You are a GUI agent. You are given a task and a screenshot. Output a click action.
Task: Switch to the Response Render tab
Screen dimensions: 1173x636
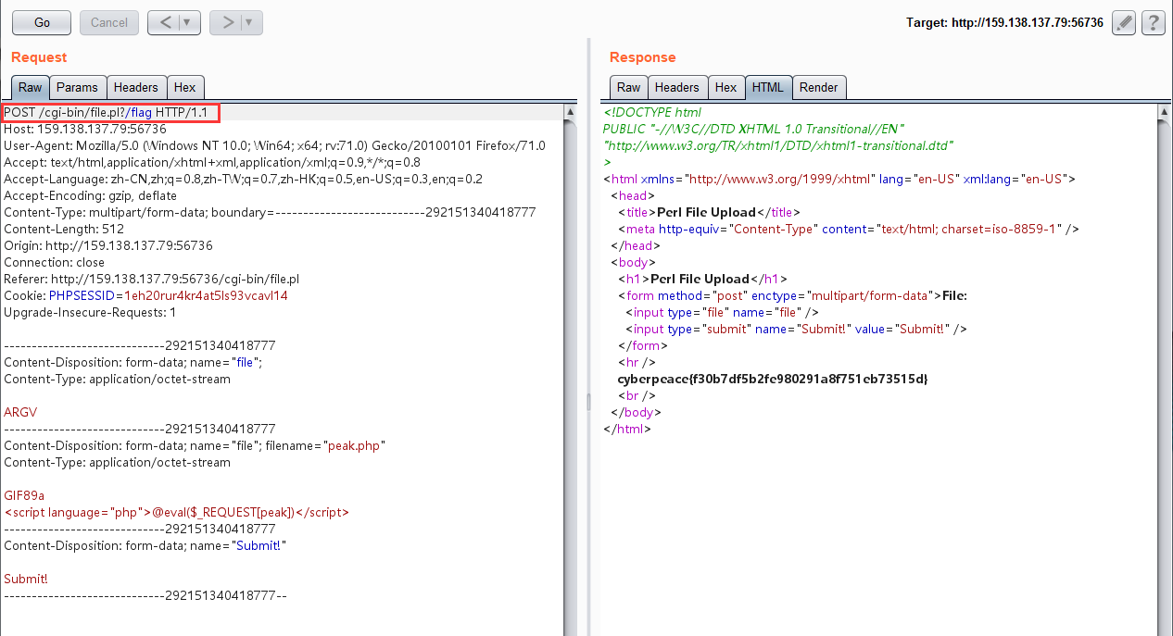tap(819, 88)
